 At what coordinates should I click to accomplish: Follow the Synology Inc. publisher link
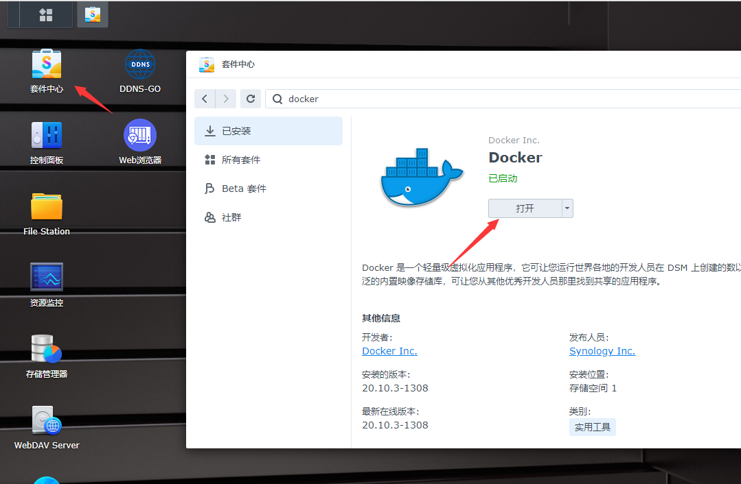(x=602, y=351)
